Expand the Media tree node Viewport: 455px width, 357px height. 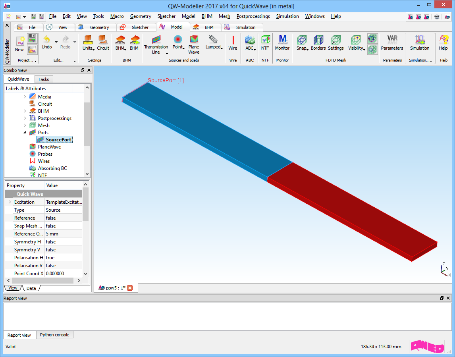25,96
